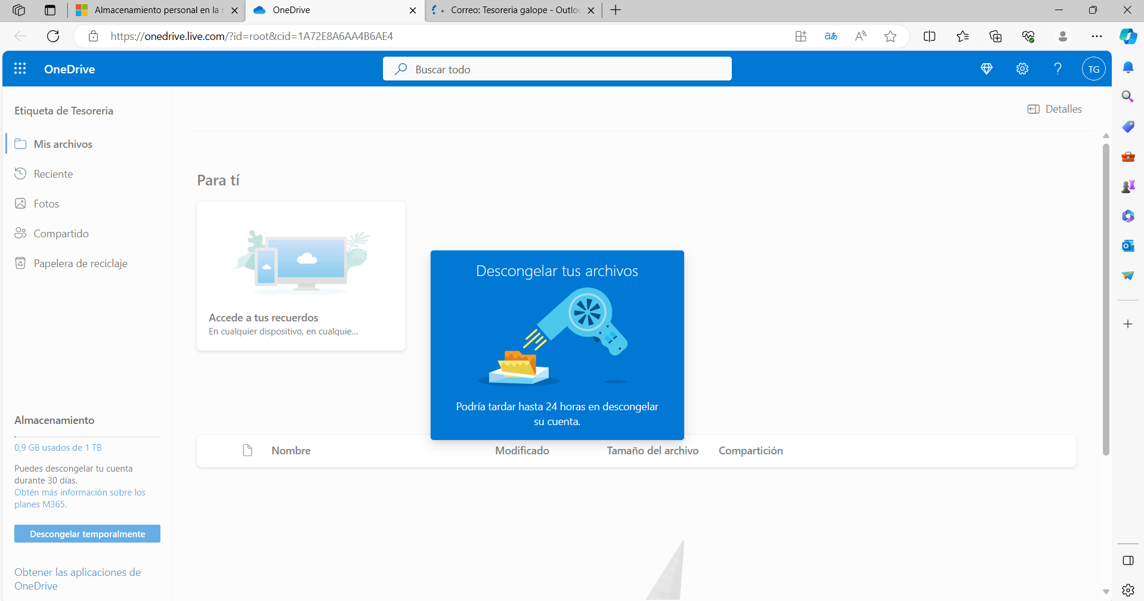Viewport: 1144px width, 601px height.
Task: Click the OneDrive header title
Action: click(70, 69)
